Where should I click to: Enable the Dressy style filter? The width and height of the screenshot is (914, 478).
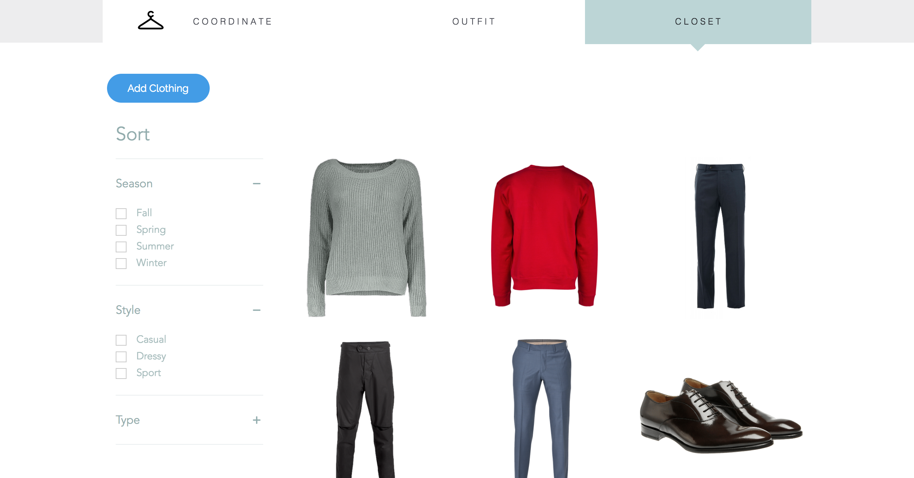tap(121, 357)
